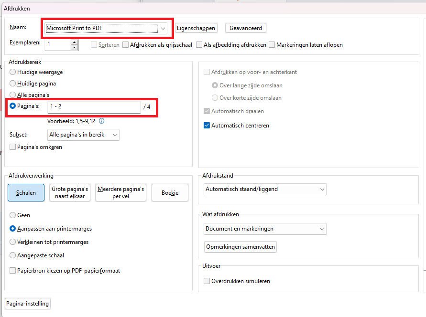Click the info icon next to Voorbeeld
The height and width of the screenshot is (317, 426).
point(102,121)
